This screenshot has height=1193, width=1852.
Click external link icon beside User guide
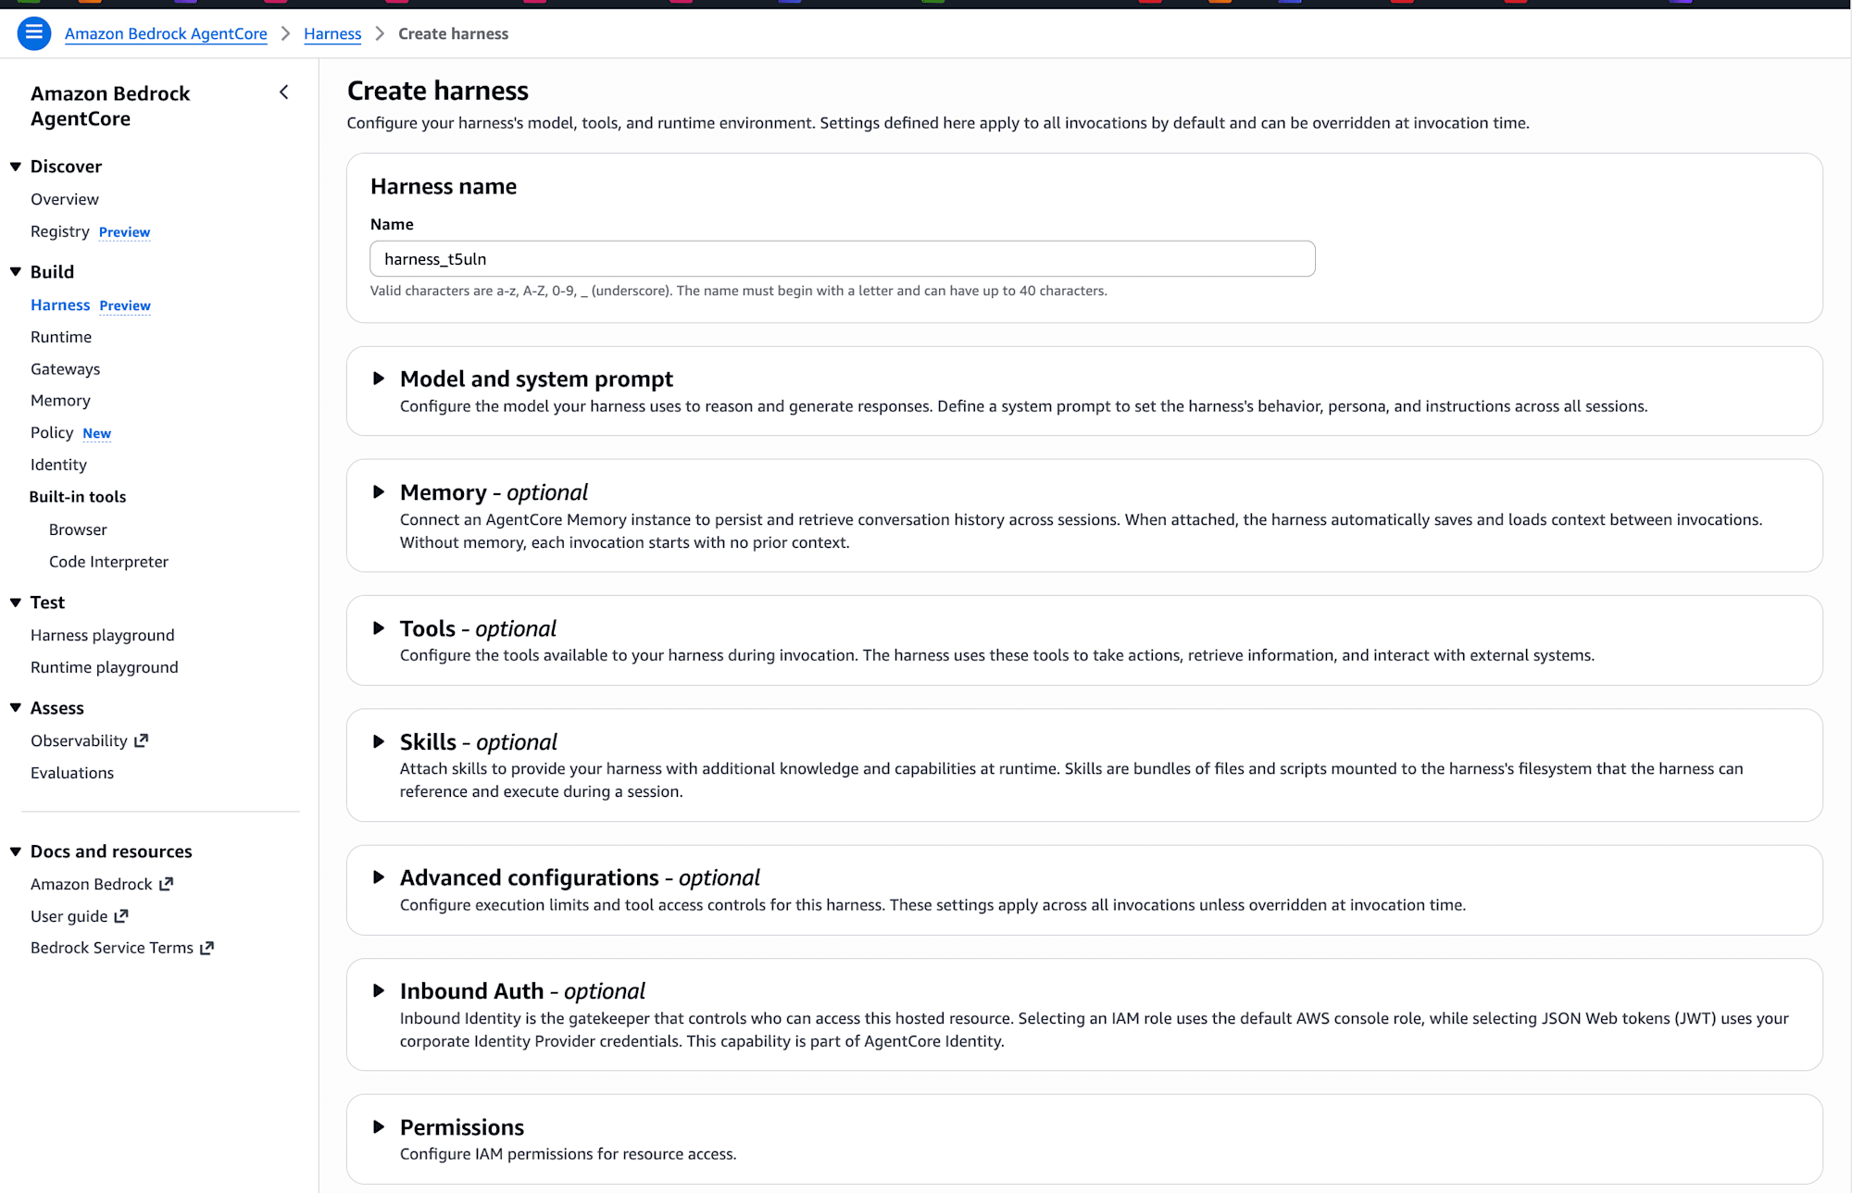coord(121,916)
